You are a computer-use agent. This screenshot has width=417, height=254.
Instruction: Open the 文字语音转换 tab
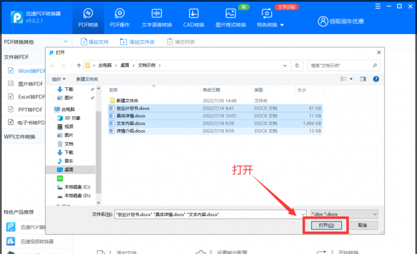tap(157, 18)
